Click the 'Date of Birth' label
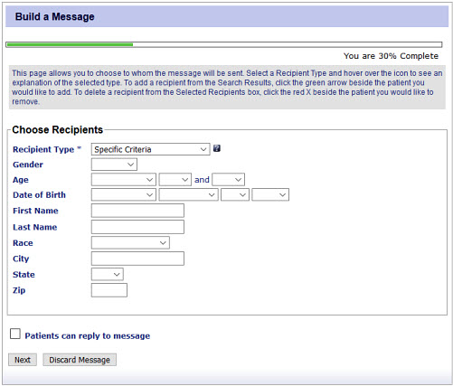Viewport: 453px width, 386px height. 39,195
